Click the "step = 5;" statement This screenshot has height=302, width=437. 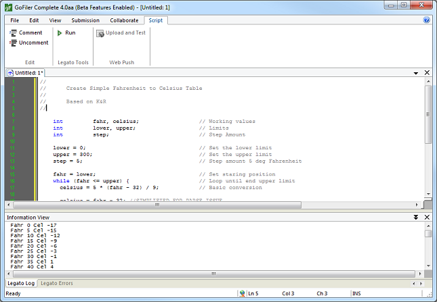coord(68,161)
